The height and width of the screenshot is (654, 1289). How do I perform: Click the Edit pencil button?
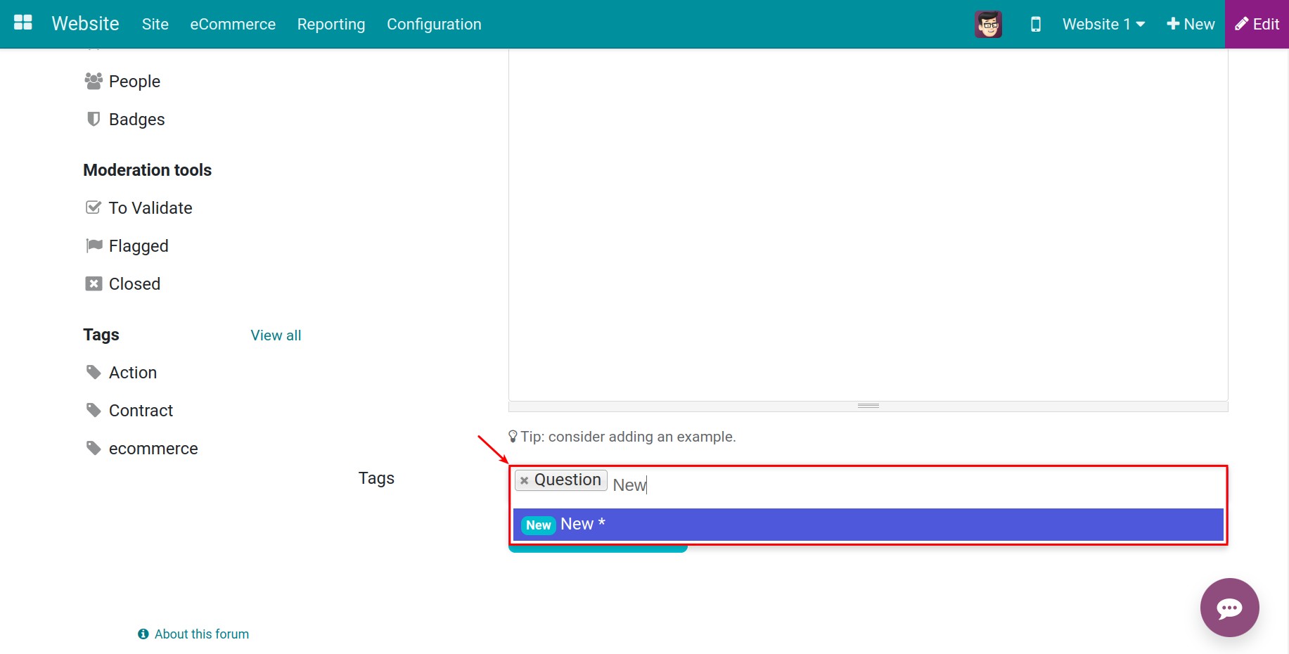tap(1256, 23)
